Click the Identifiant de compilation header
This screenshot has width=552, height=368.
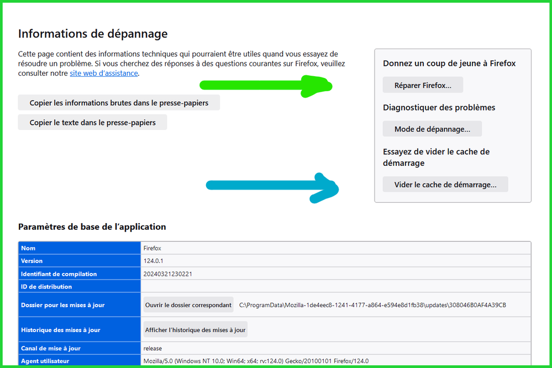[x=80, y=274]
